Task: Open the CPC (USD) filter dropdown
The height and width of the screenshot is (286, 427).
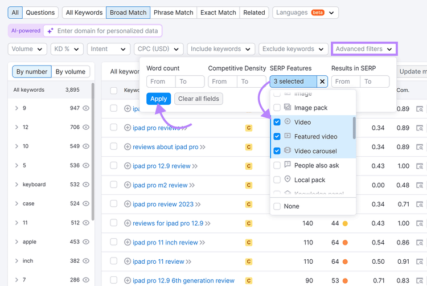Action: tap(158, 49)
